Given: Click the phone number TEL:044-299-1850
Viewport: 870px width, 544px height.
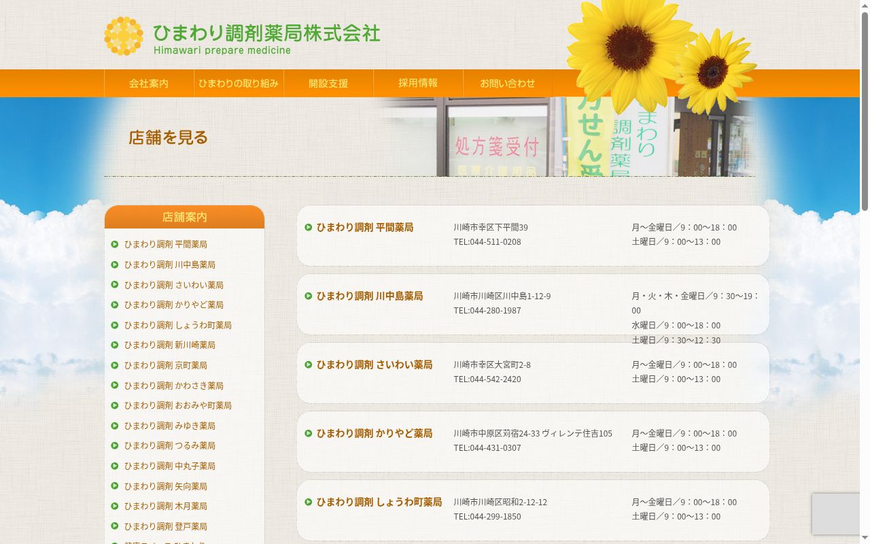Looking at the screenshot, I should [487, 516].
